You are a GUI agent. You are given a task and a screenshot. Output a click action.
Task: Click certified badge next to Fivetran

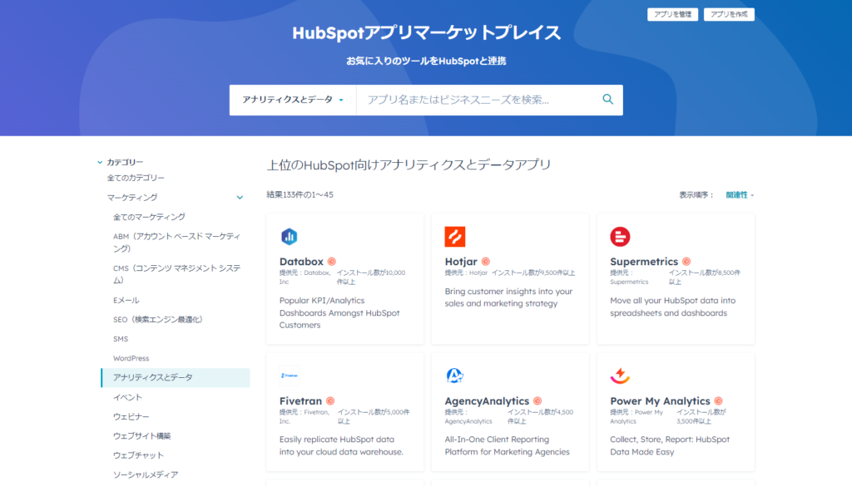(330, 400)
